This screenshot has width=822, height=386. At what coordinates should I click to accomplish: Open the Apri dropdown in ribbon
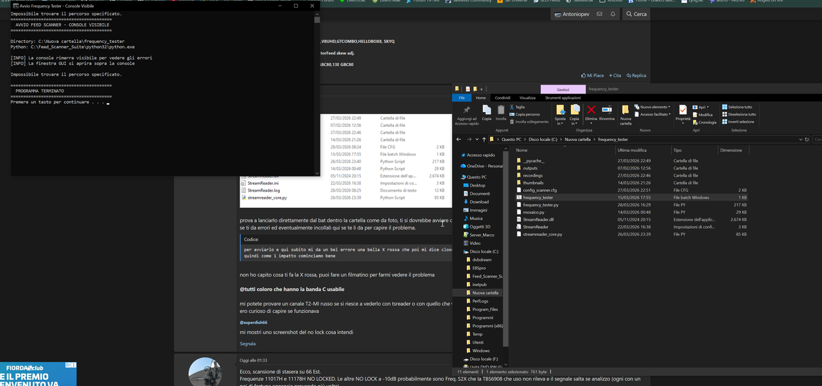point(702,107)
